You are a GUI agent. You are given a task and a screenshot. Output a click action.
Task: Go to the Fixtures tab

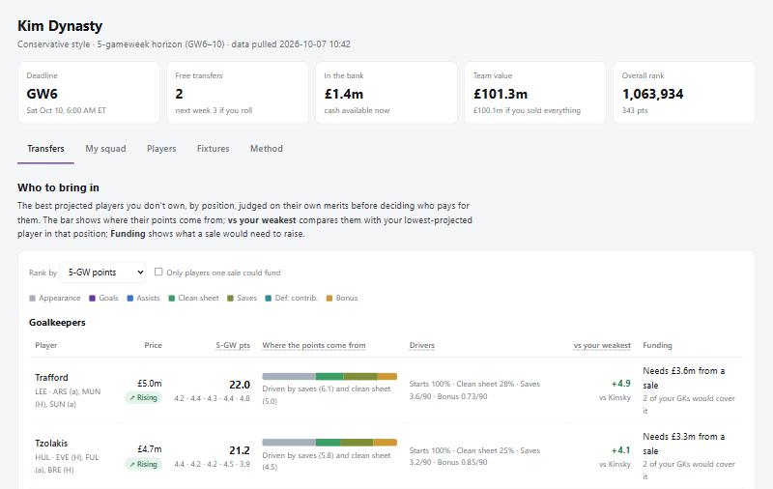(213, 149)
